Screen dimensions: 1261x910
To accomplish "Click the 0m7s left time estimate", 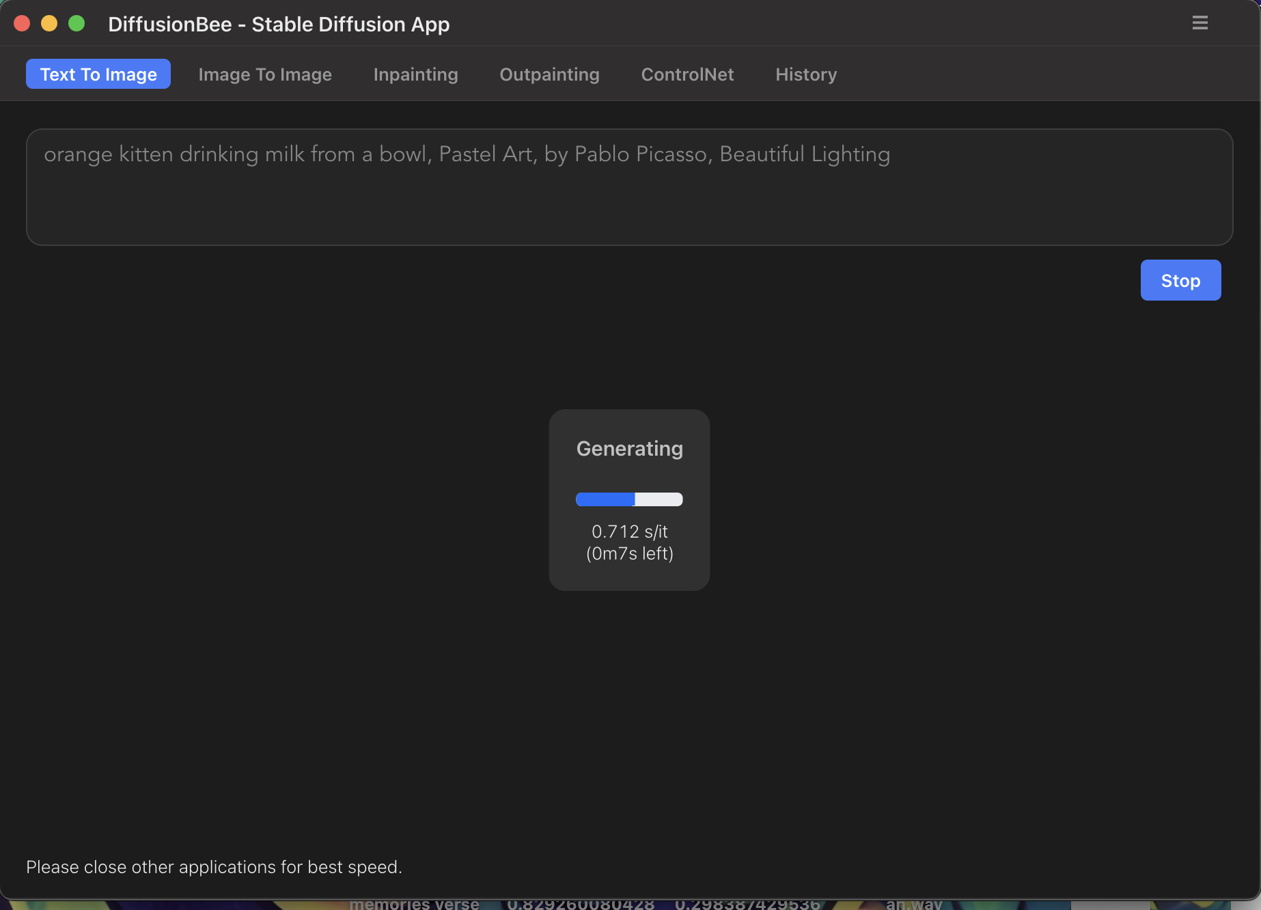I will coord(629,554).
